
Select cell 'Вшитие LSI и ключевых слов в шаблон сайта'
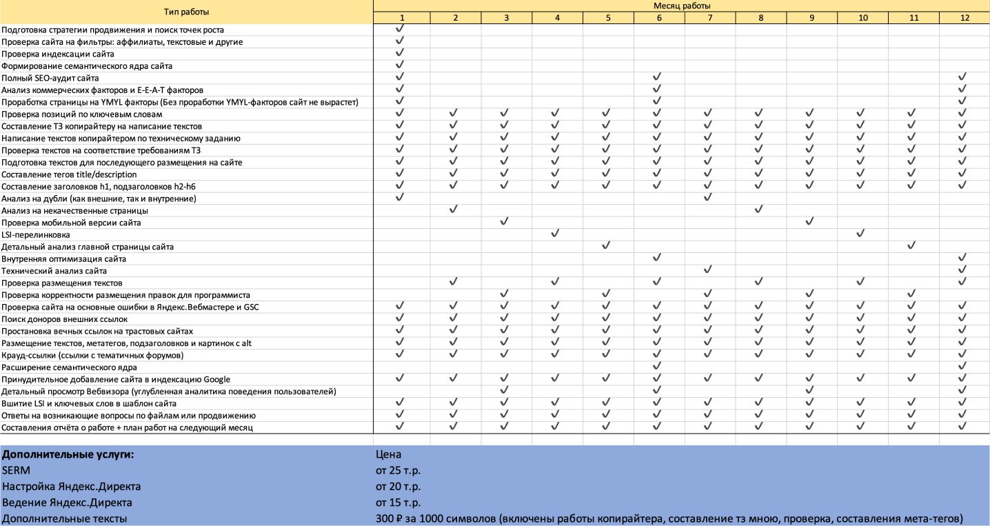[187, 403]
